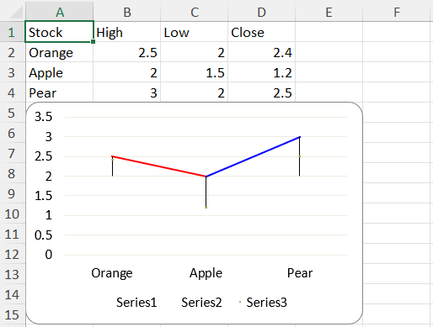Select the Low header cell C1
The width and height of the screenshot is (433, 327).
pos(195,32)
